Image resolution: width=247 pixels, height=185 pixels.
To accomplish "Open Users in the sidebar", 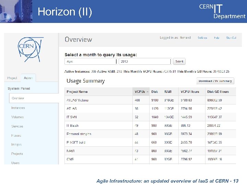I will click(x=15, y=163).
